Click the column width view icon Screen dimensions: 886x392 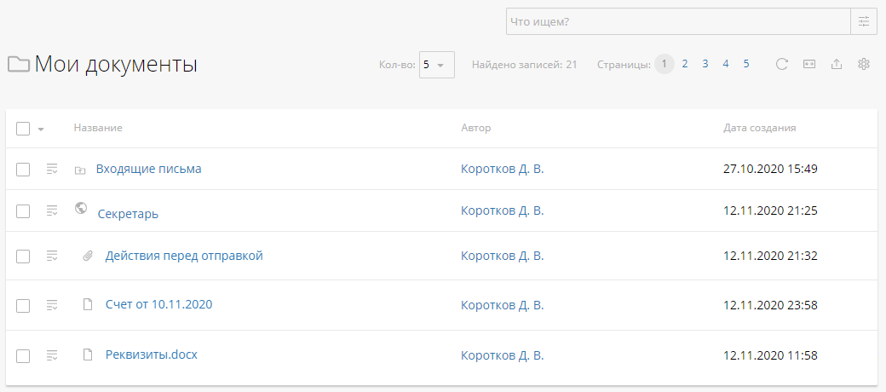(x=809, y=64)
